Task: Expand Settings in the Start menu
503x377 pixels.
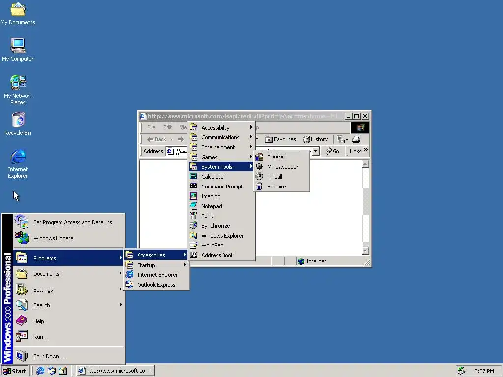Action: pos(68,290)
